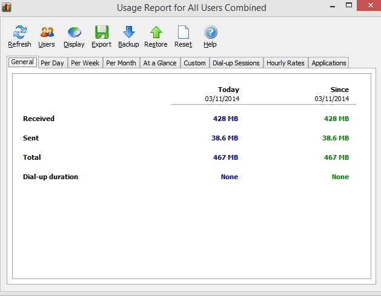This screenshot has width=381, height=296.
Task: Click the window title text
Action: (x=191, y=8)
